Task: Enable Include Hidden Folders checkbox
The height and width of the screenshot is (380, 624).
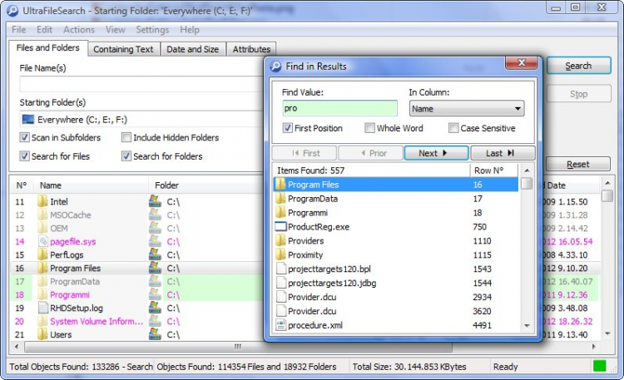Action: click(x=126, y=137)
